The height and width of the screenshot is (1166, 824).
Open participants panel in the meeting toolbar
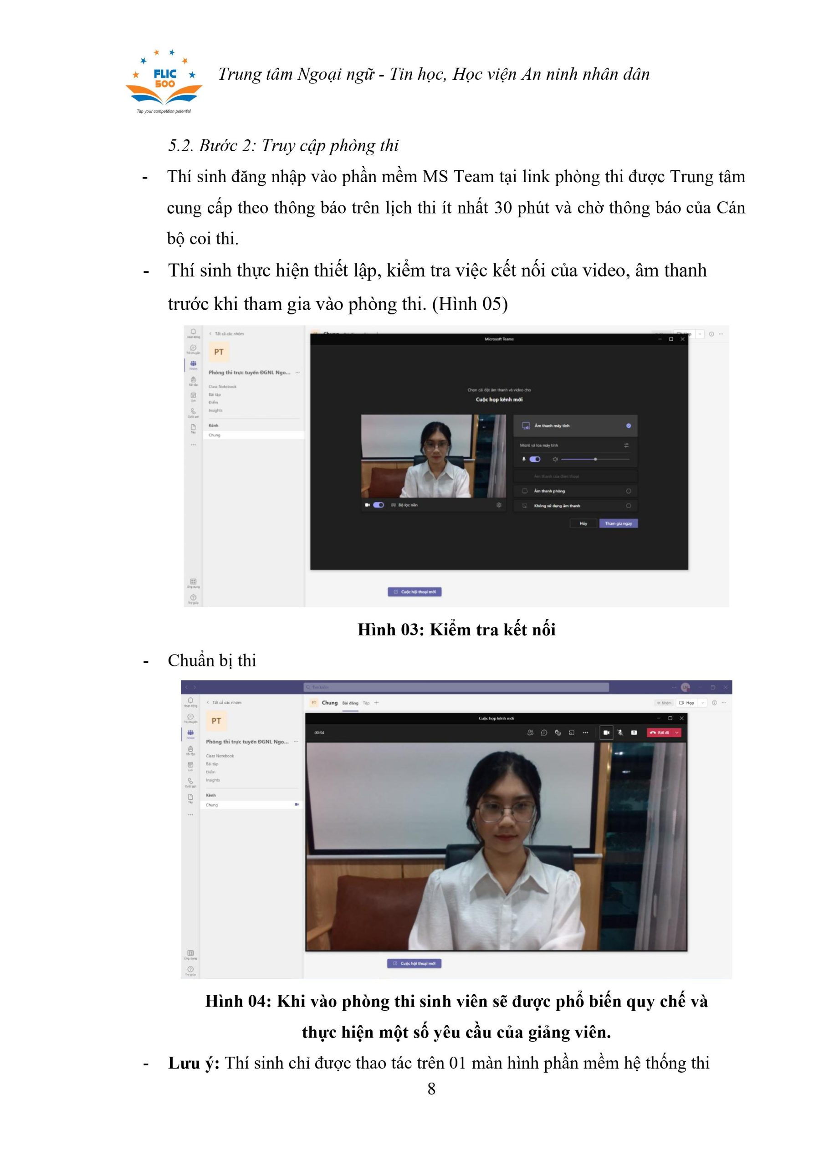tap(530, 732)
